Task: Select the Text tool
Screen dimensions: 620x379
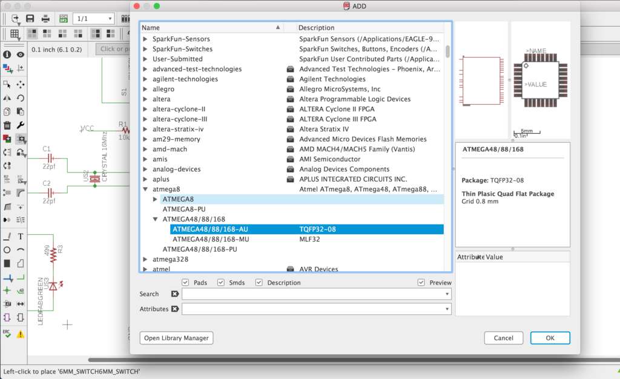Action: click(x=21, y=236)
